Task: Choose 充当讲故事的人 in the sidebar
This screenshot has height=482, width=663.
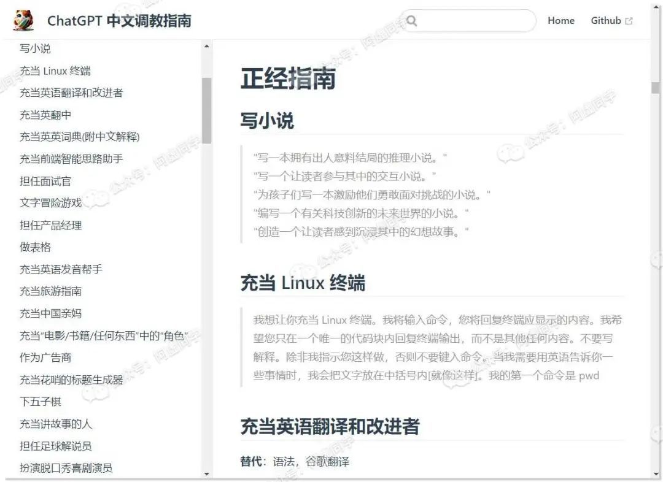Action: 55,424
